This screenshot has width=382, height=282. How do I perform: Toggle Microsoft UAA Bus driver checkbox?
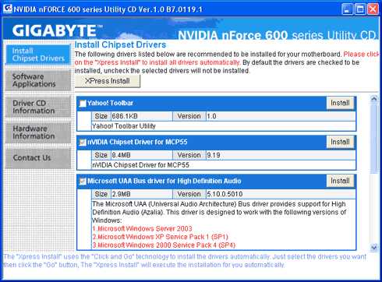tap(83, 182)
